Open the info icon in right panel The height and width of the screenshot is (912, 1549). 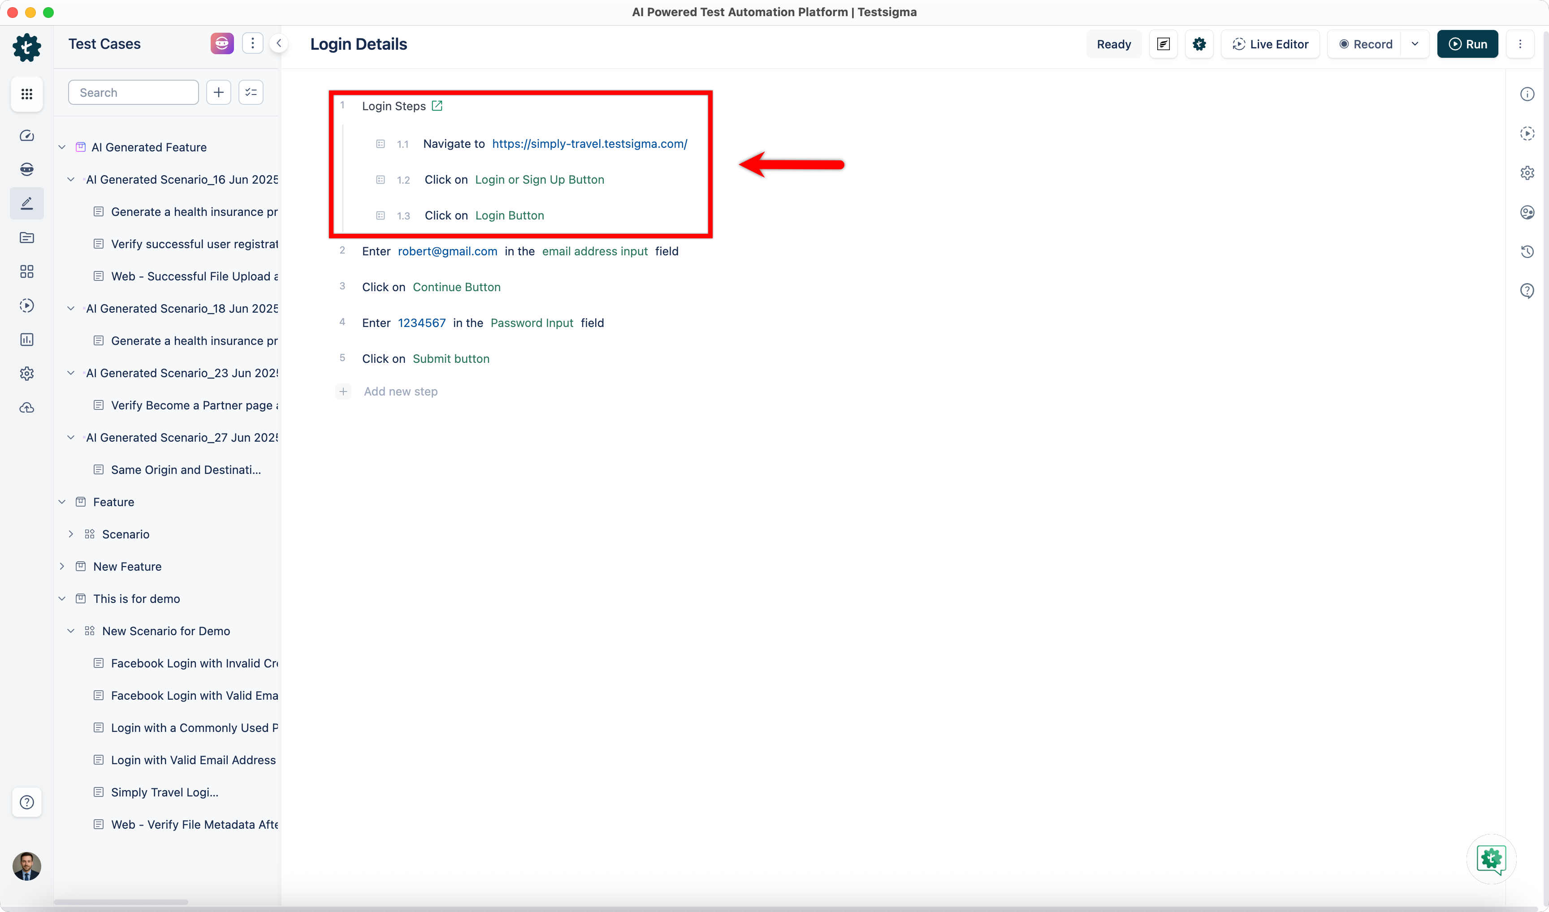point(1527,94)
